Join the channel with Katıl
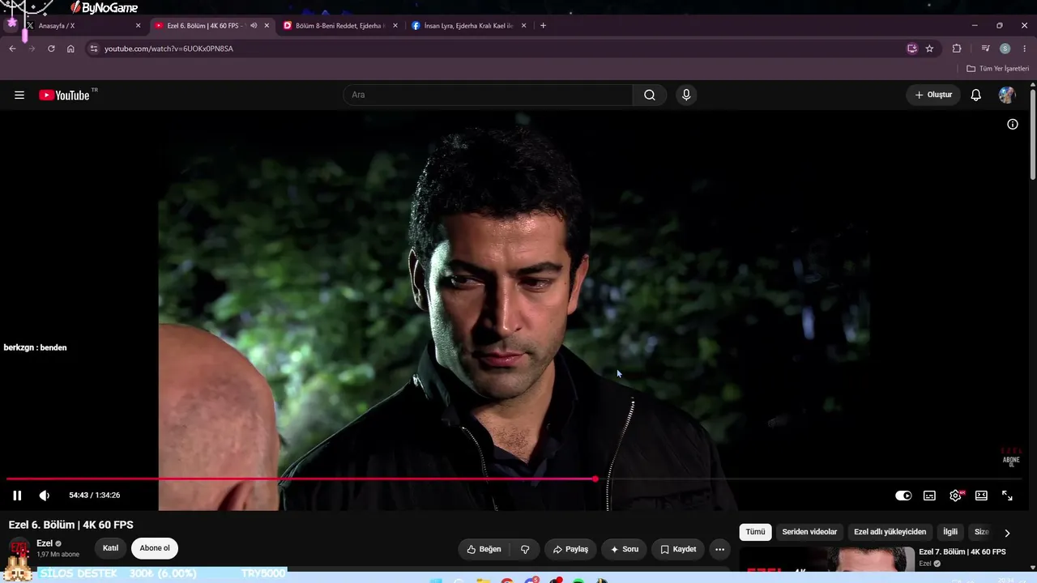The image size is (1037, 583). pyautogui.click(x=111, y=548)
